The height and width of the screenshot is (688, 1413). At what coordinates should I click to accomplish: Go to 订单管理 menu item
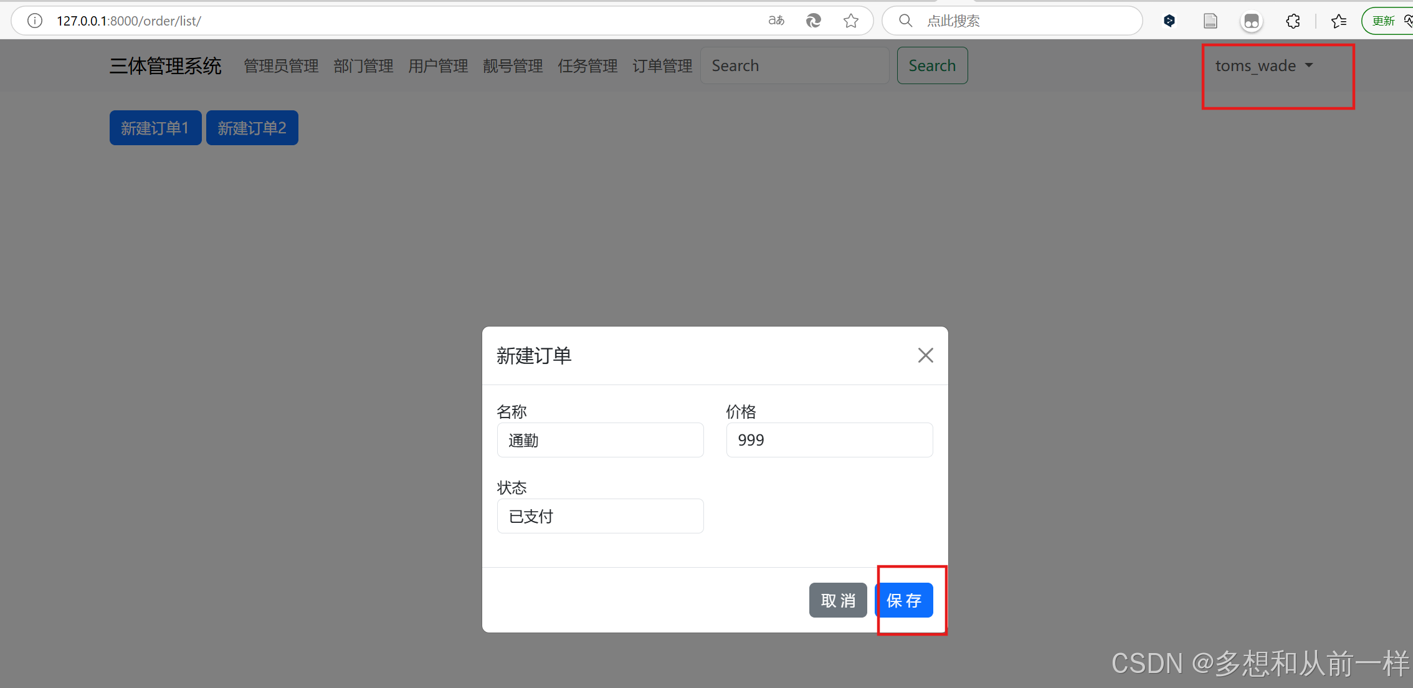click(662, 65)
